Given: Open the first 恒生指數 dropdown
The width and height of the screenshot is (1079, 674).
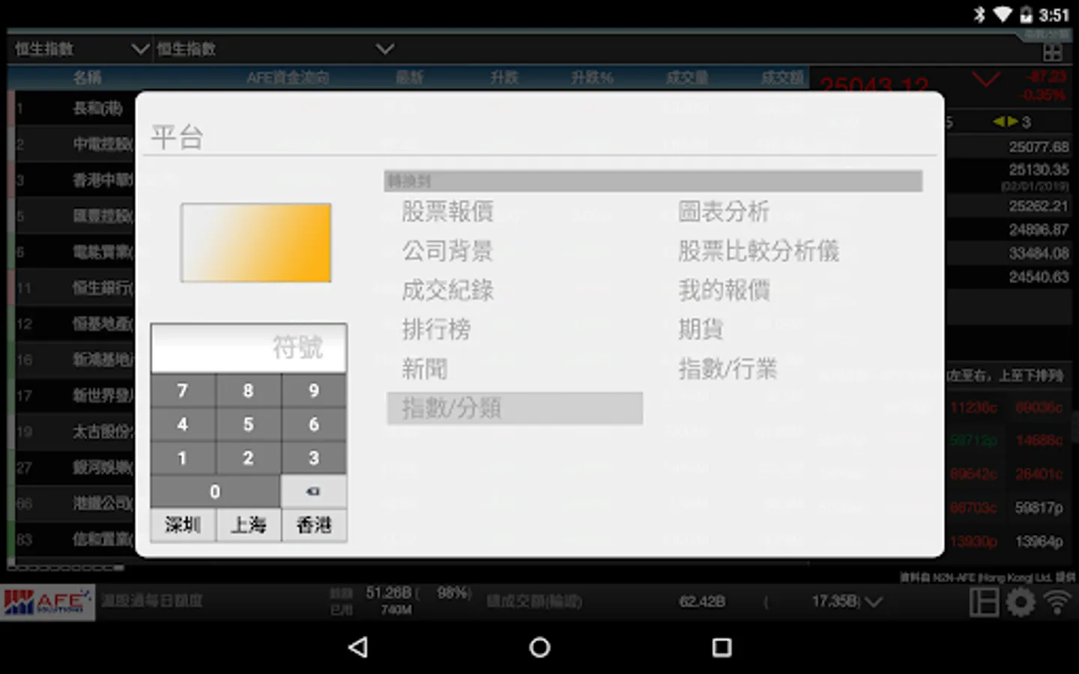Looking at the screenshot, I should [x=81, y=49].
